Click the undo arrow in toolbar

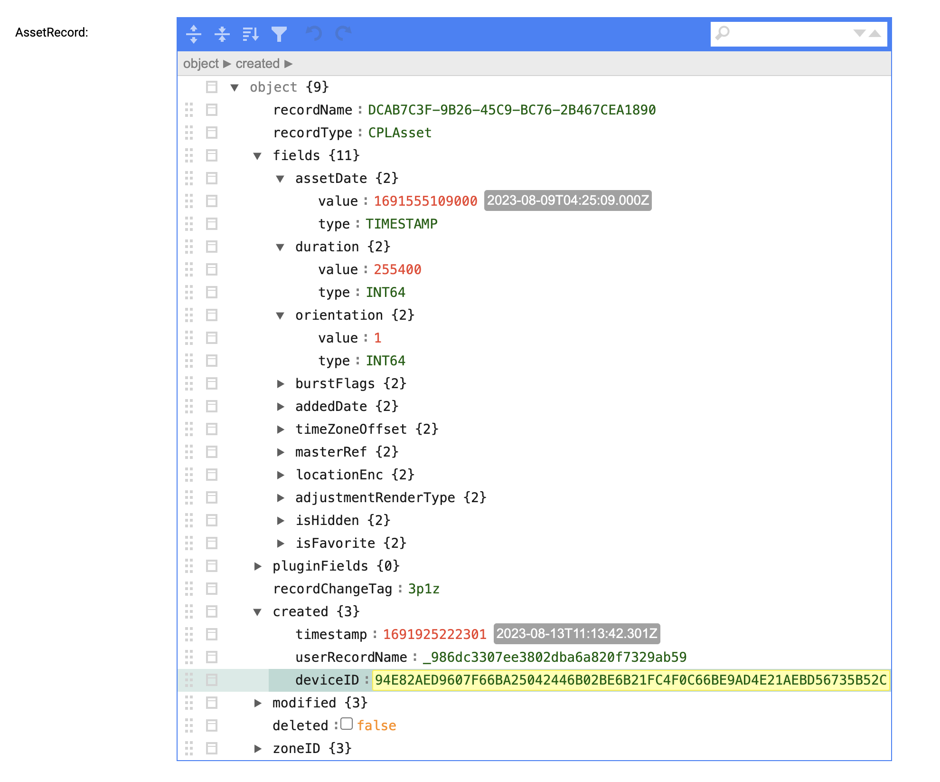click(x=314, y=34)
